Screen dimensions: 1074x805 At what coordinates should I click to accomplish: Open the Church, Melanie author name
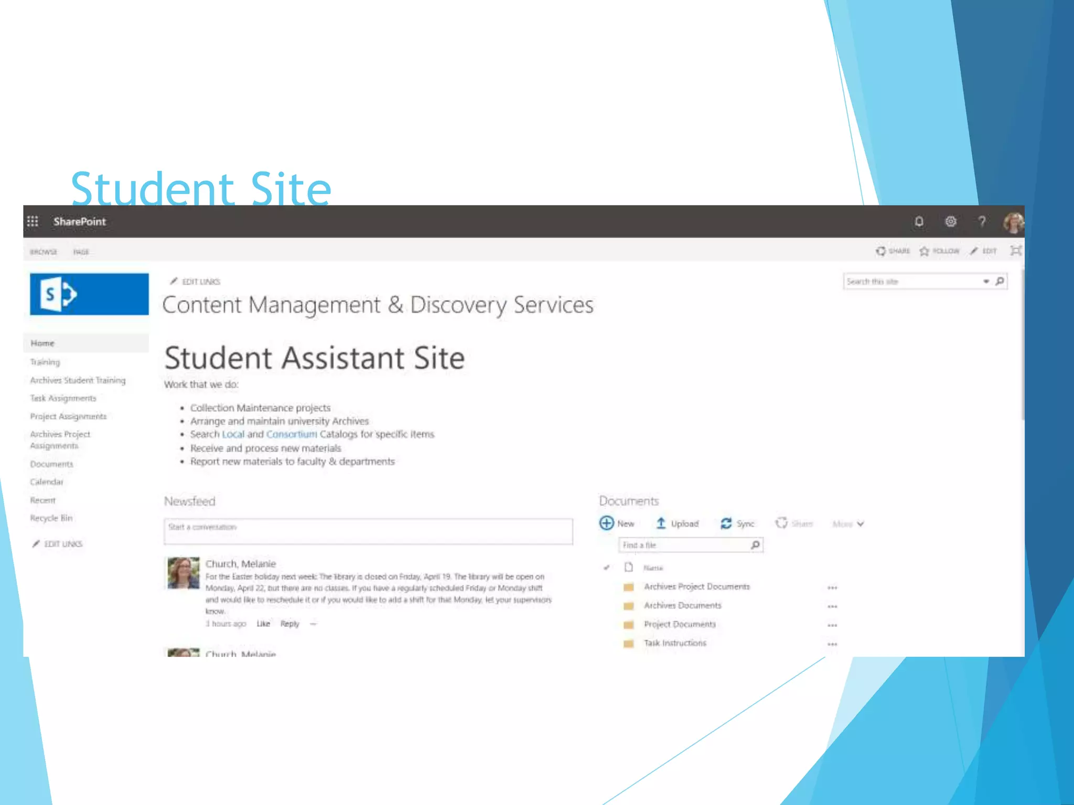pyautogui.click(x=241, y=564)
